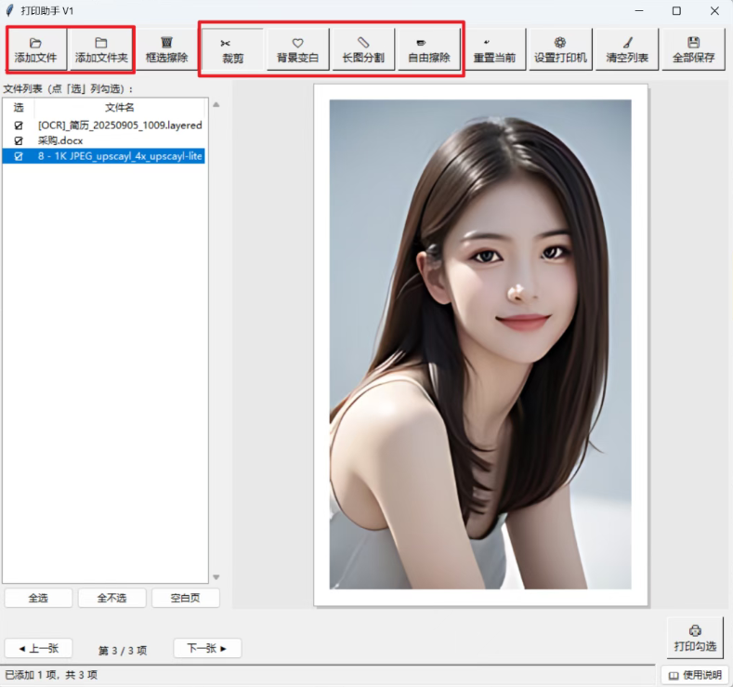Image resolution: width=733 pixels, height=687 pixels.
Task: Click the 全不选 deselect all button
Action: click(111, 598)
